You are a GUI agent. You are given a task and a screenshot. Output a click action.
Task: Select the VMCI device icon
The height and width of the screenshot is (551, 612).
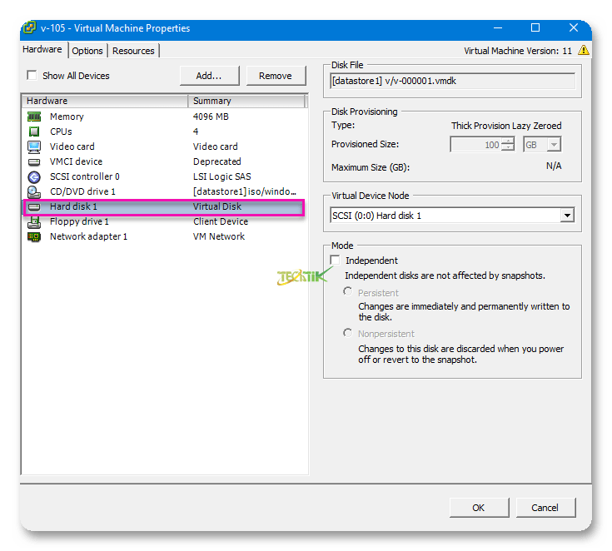point(34,161)
